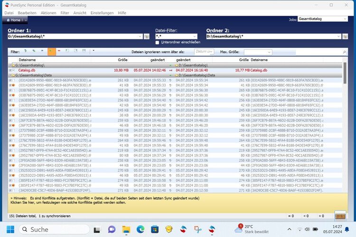
Task: Uncheck the 261 KB 03142609 file row
Action: click(10, 80)
